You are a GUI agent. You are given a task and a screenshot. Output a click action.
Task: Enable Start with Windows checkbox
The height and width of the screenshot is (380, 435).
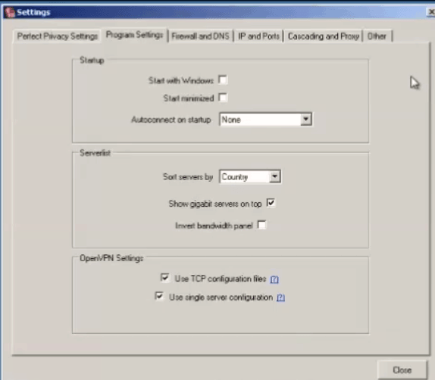(x=223, y=79)
